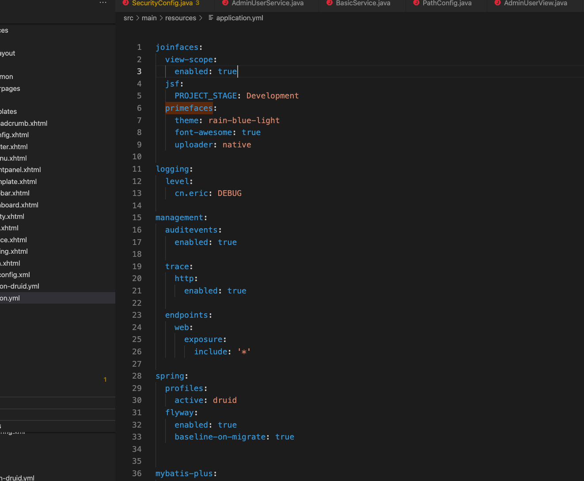Expand the breadcrumb chevron after 'src'

(138, 18)
